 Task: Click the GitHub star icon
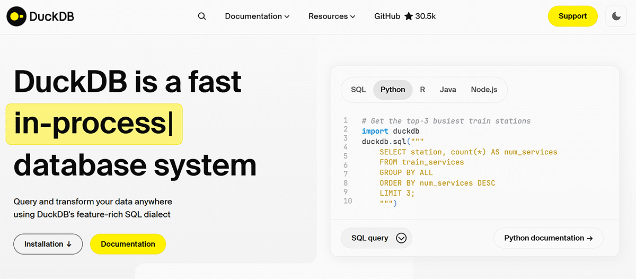(409, 16)
